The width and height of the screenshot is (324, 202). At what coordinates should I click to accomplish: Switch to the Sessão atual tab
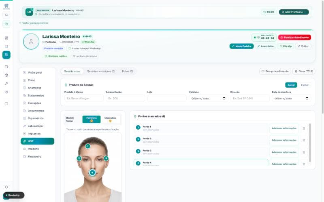[72, 72]
